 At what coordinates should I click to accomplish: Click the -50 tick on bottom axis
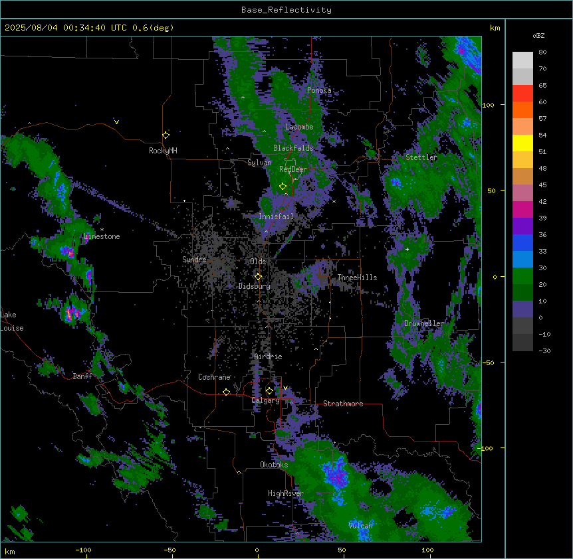tap(170, 550)
